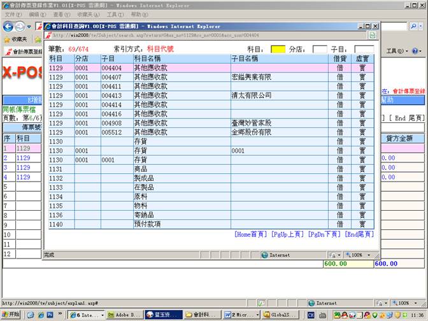The image size is (428, 321).
Task: Jump to [End尾頁] in the popup
Action: point(360,234)
